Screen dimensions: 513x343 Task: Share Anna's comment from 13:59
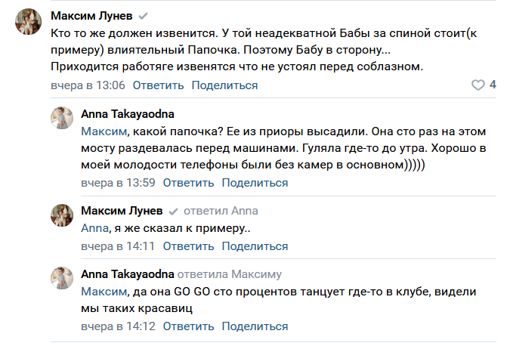pos(255,182)
